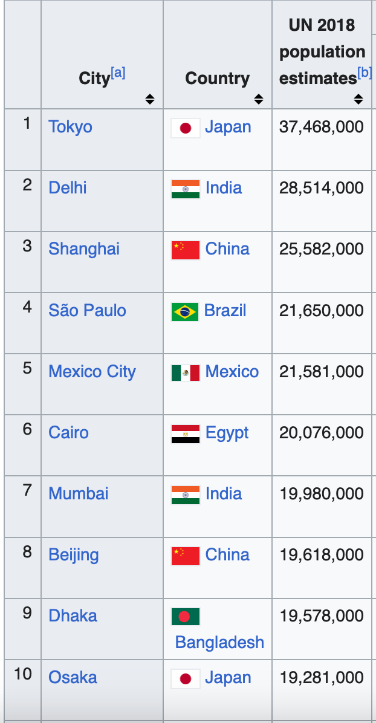Image resolution: width=376 pixels, height=723 pixels.
Task: Open the Dhaka city link
Action: click(x=73, y=615)
